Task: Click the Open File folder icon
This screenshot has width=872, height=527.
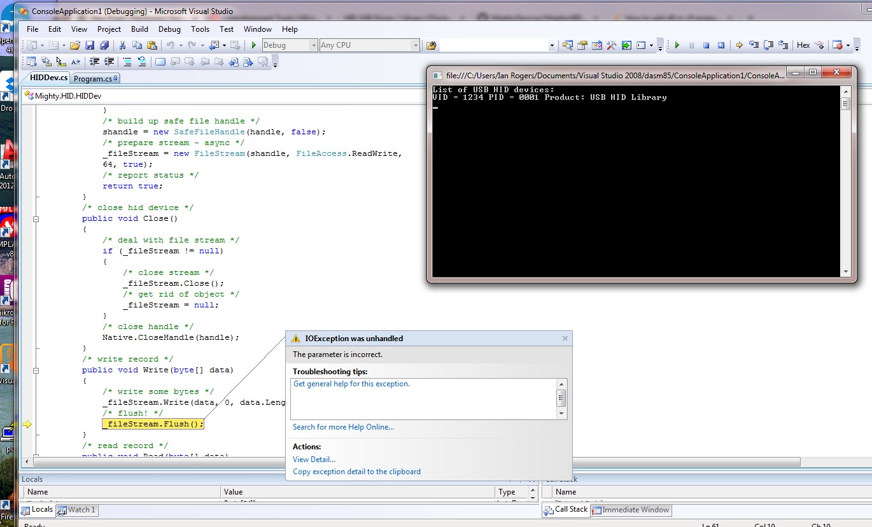Action: [75, 45]
